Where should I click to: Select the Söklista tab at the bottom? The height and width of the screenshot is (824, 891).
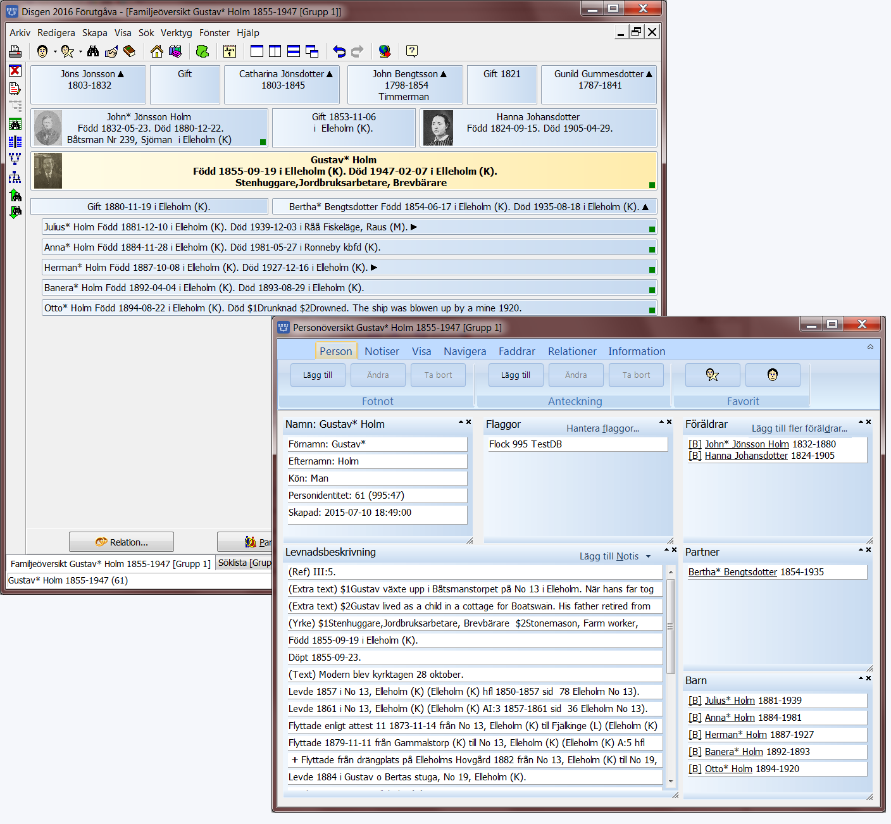(x=244, y=563)
